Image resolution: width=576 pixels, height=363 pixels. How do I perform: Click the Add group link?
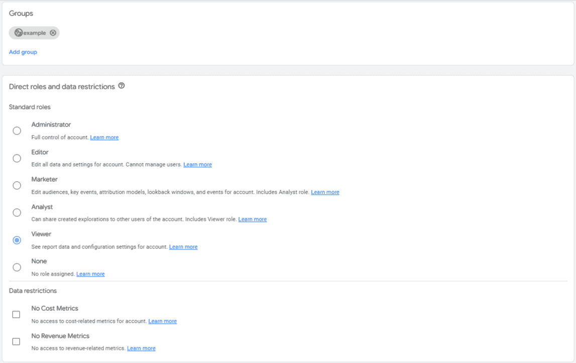pyautogui.click(x=23, y=52)
